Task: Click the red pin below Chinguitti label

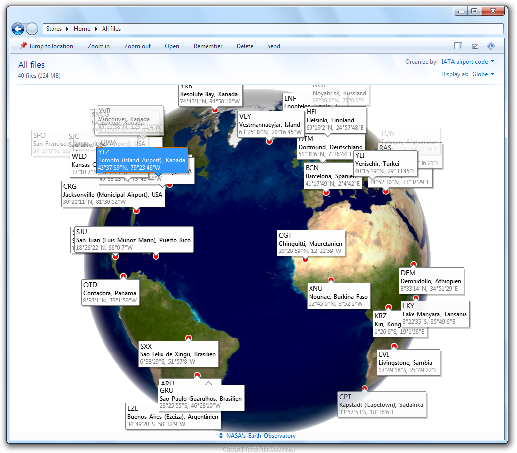Action: [305, 259]
